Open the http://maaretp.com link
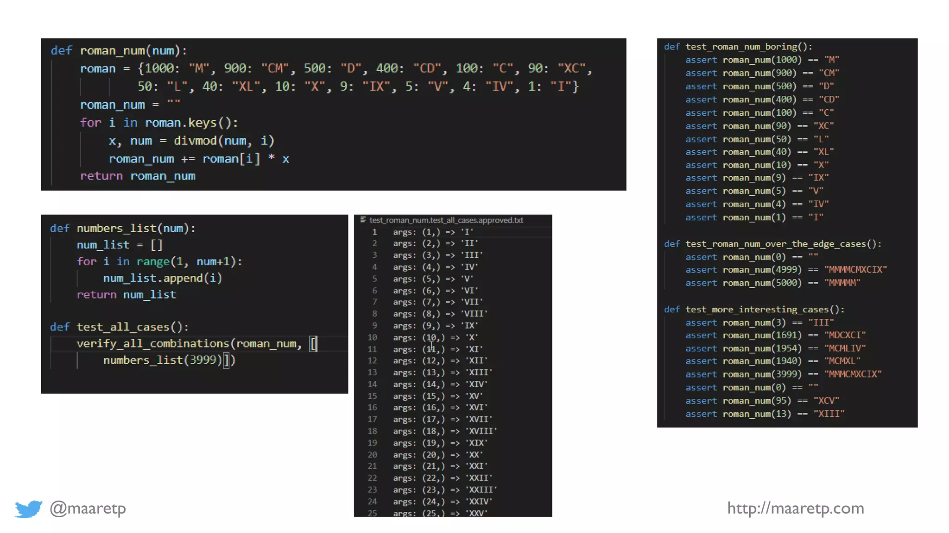 pos(795,508)
